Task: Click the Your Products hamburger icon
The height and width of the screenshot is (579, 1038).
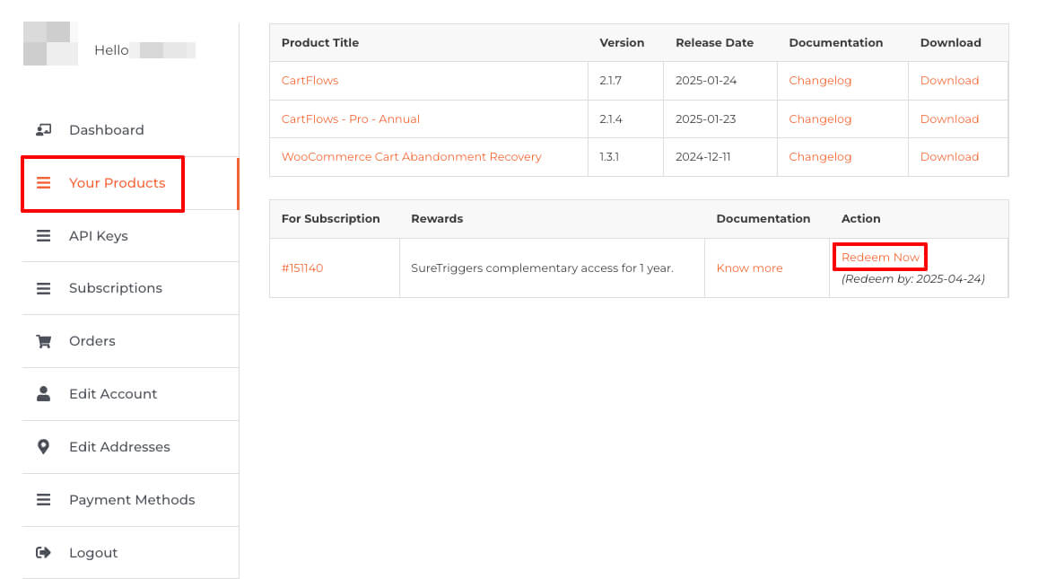Action: click(x=44, y=182)
